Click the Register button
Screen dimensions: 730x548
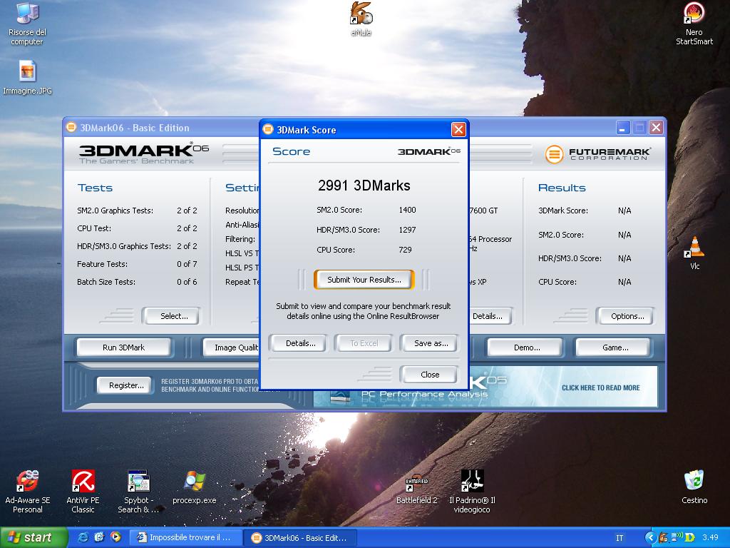125,385
